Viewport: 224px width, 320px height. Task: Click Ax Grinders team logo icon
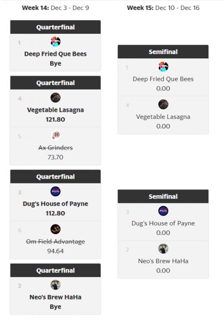tap(55, 135)
